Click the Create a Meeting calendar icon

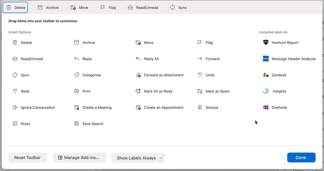tap(77, 107)
